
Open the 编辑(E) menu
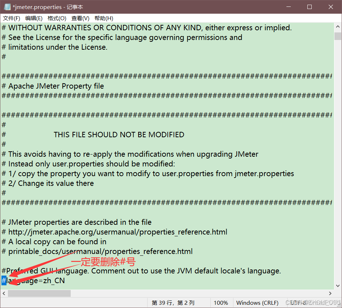34,18
